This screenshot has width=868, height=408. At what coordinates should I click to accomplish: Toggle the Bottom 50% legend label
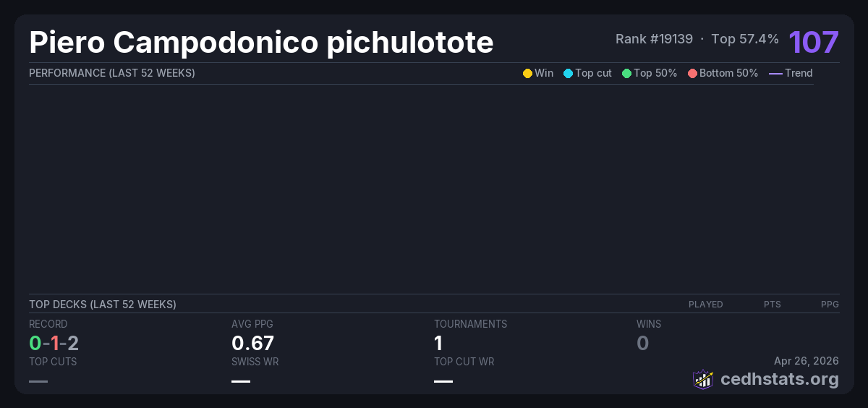[728, 73]
